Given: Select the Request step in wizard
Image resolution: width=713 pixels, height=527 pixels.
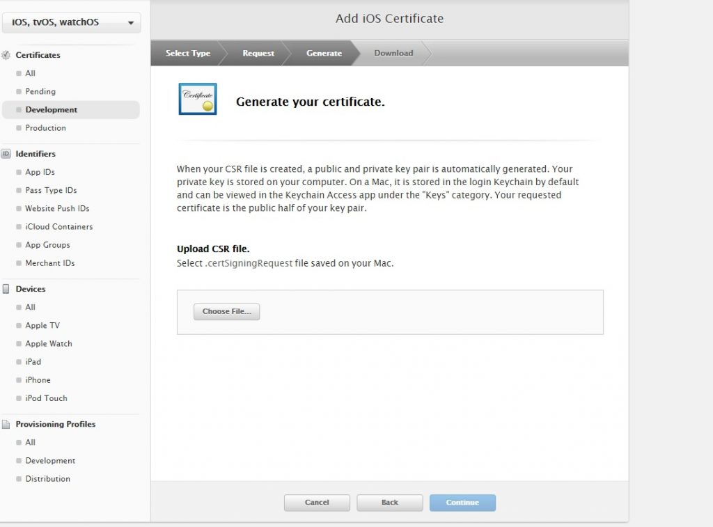Looking at the screenshot, I should click(x=258, y=53).
